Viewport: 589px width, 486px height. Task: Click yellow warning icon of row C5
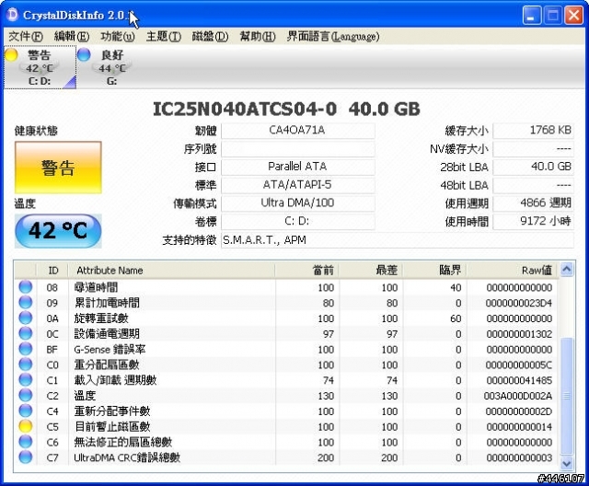click(26, 426)
